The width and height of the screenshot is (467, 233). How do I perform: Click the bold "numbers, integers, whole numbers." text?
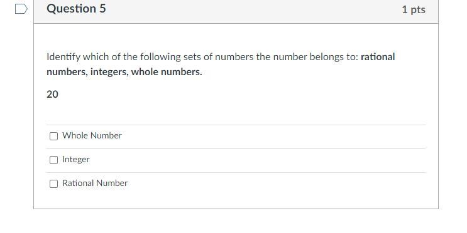124,72
